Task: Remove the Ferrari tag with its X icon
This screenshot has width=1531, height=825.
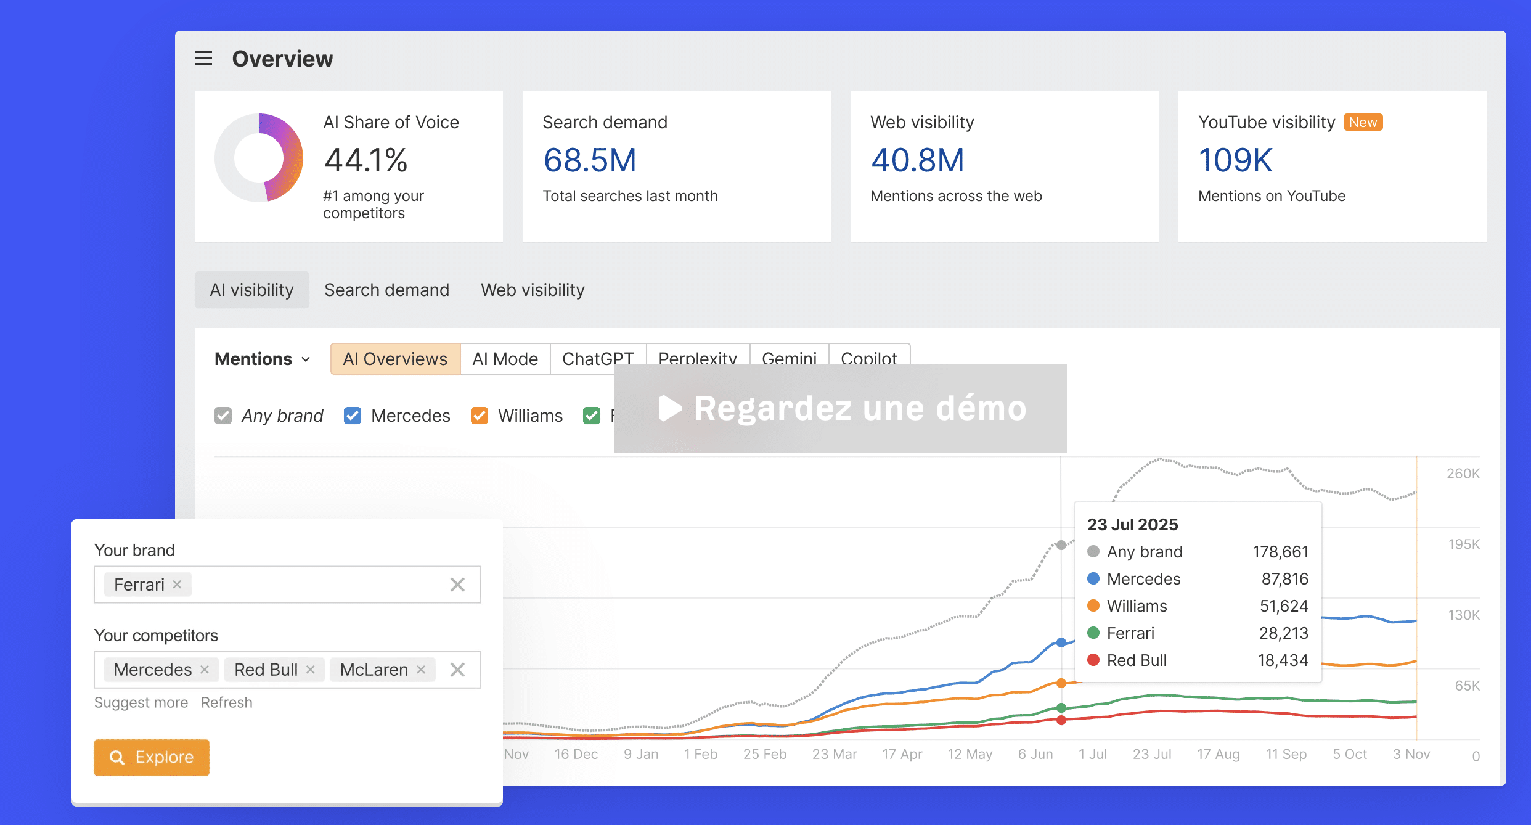Action: [x=177, y=584]
